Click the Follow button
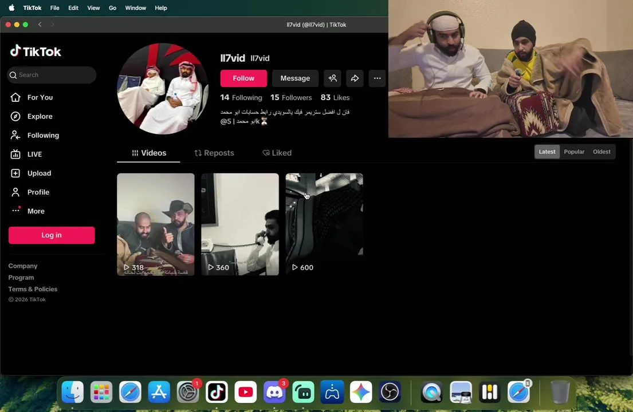This screenshot has height=412, width=633. coord(243,78)
